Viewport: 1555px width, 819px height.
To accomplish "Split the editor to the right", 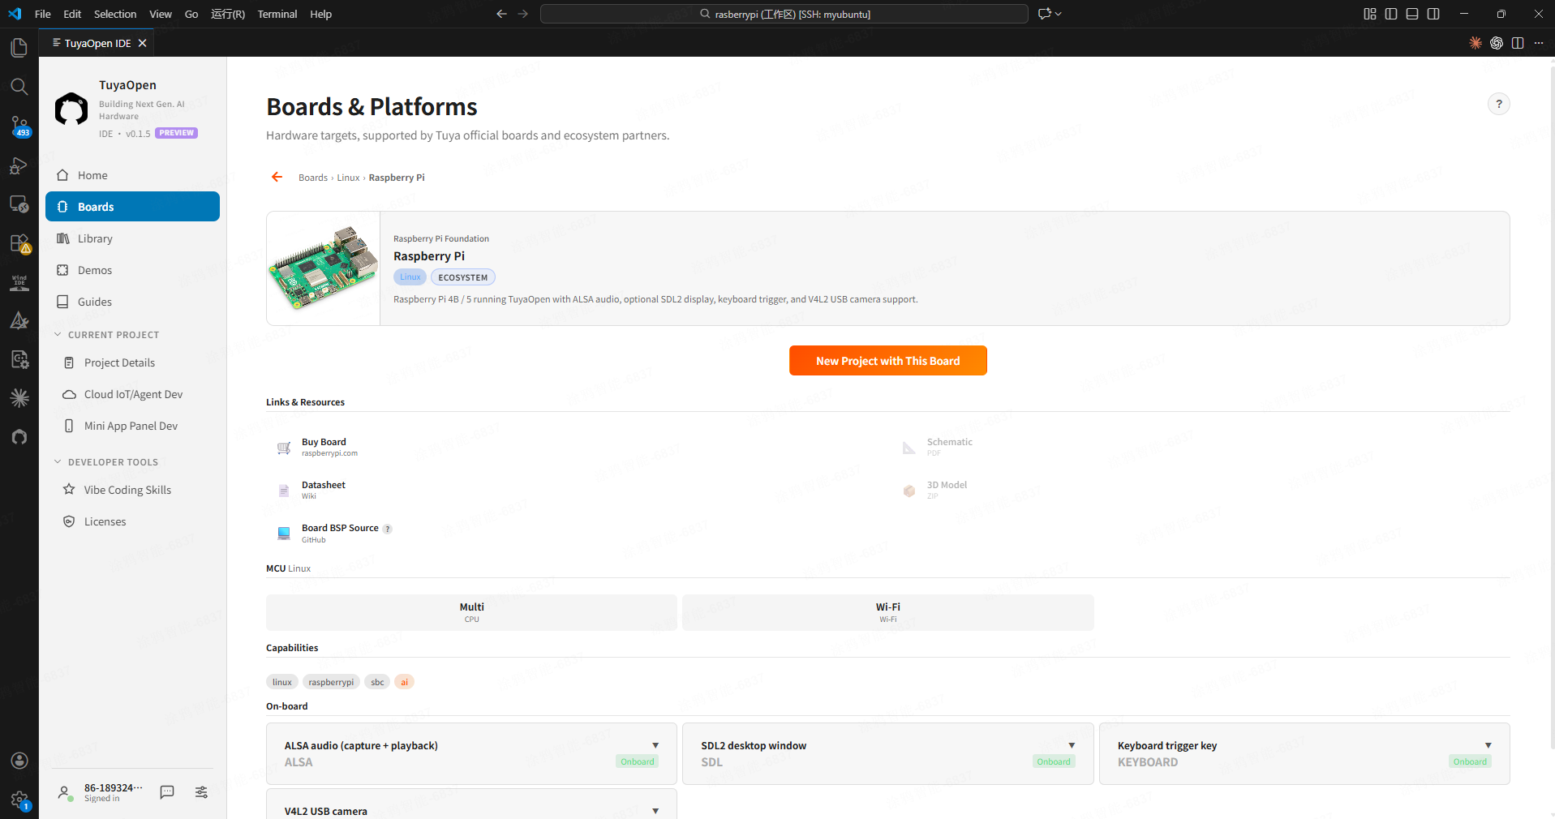I will coord(1518,43).
